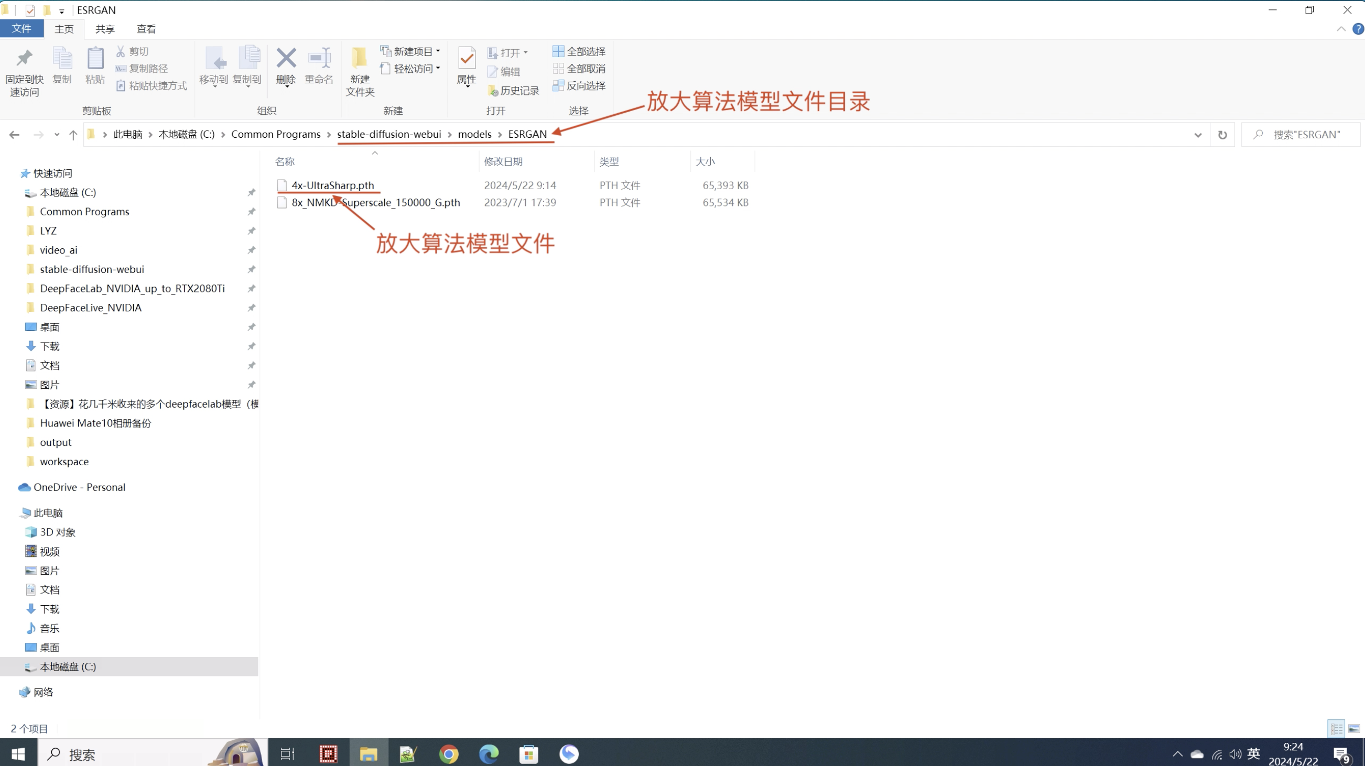Click the Rename (重命名) icon
1365x766 pixels.
coord(319,58)
